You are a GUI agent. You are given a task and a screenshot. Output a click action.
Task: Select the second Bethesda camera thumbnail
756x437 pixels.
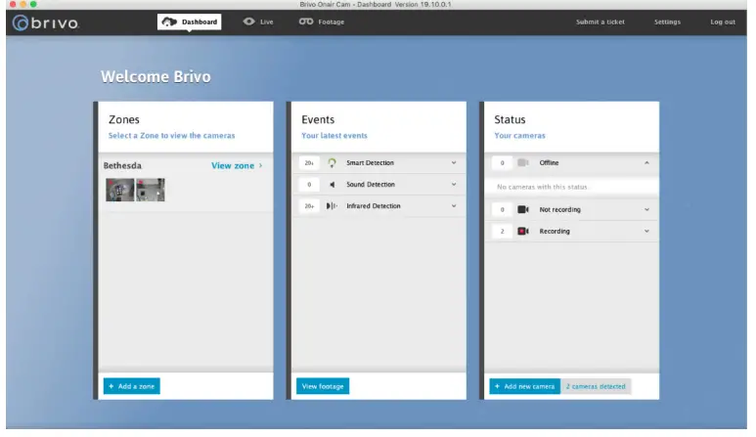tap(151, 190)
